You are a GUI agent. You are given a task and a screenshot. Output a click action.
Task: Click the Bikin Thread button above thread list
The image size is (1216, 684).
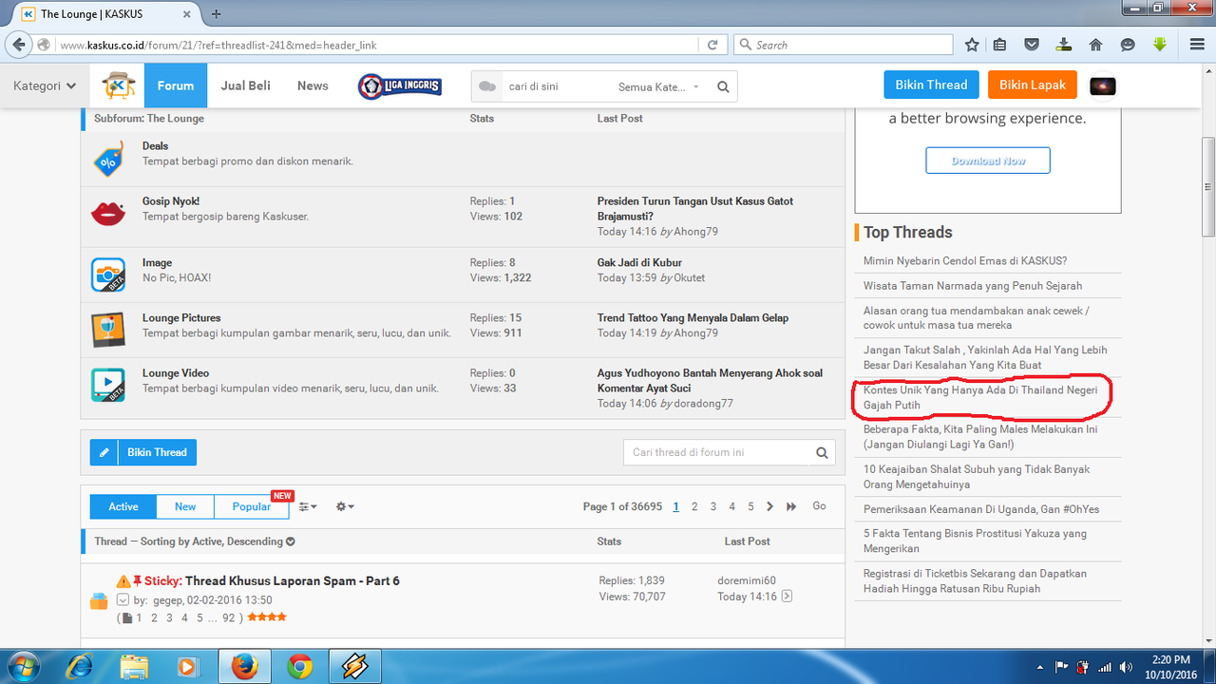(143, 452)
